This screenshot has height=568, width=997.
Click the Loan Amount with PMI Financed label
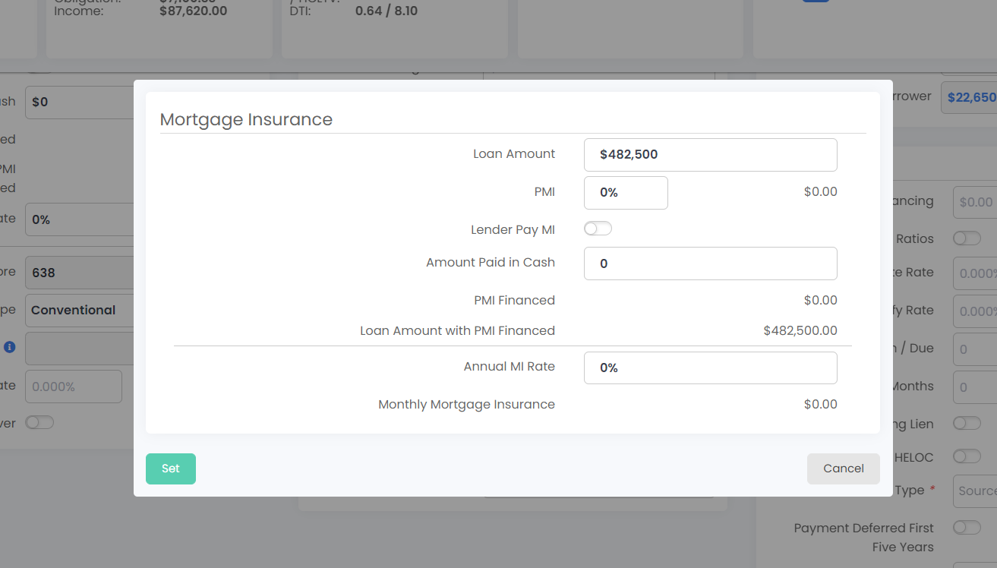[x=457, y=330]
